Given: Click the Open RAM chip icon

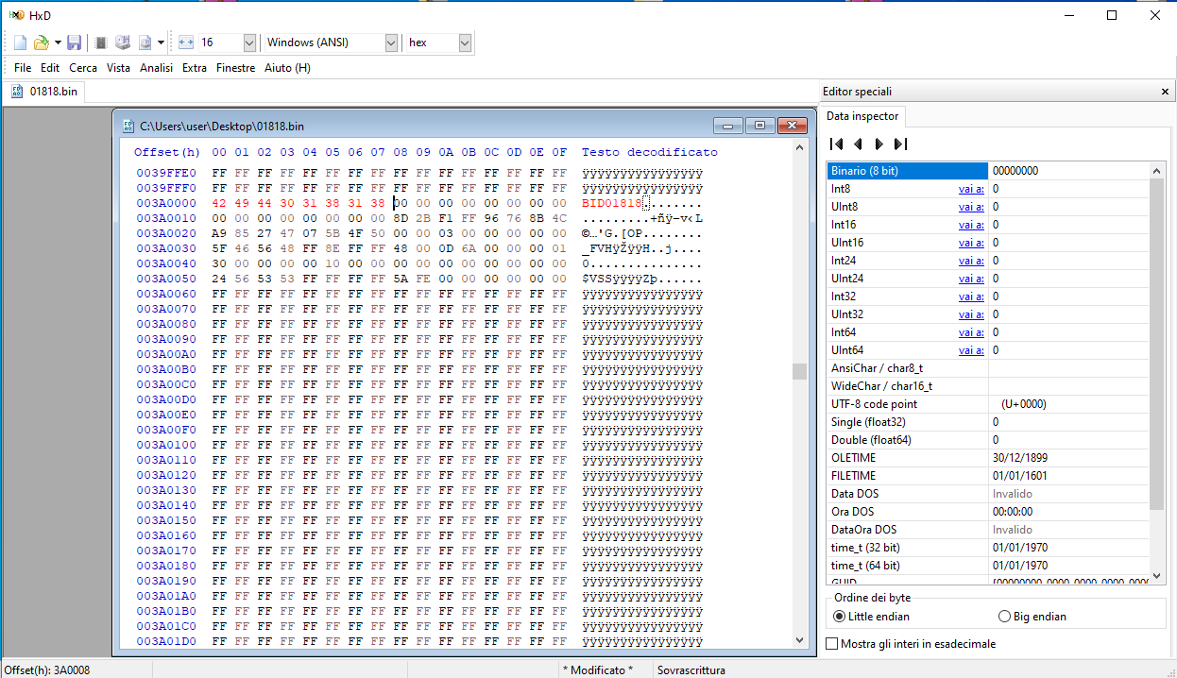Looking at the screenshot, I should coord(101,42).
